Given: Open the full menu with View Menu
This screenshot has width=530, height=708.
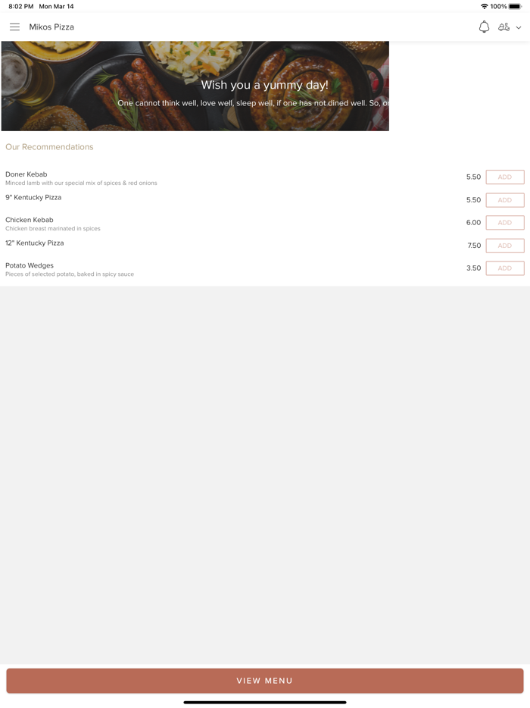Looking at the screenshot, I should [265, 681].
